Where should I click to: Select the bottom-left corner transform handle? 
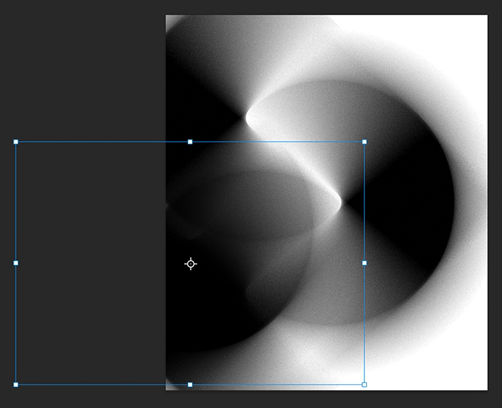16,384
